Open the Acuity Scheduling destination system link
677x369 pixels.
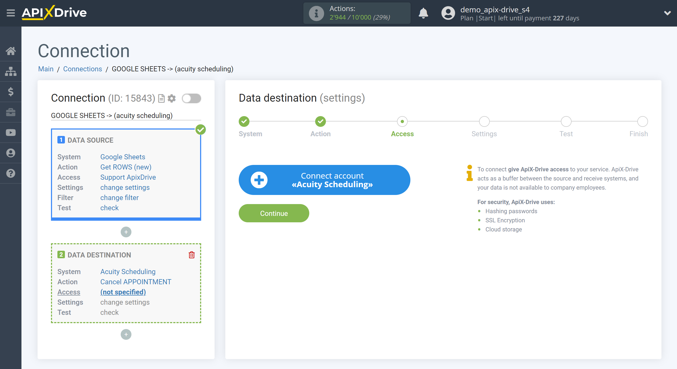click(128, 272)
